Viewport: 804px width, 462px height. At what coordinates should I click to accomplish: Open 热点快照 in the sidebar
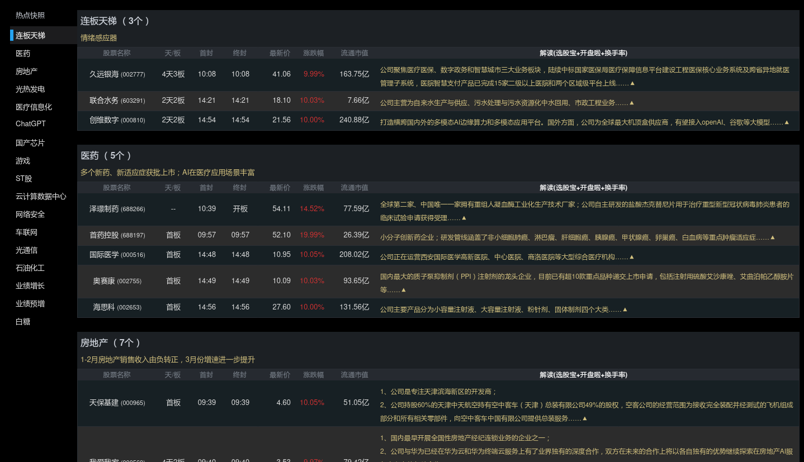coord(30,16)
